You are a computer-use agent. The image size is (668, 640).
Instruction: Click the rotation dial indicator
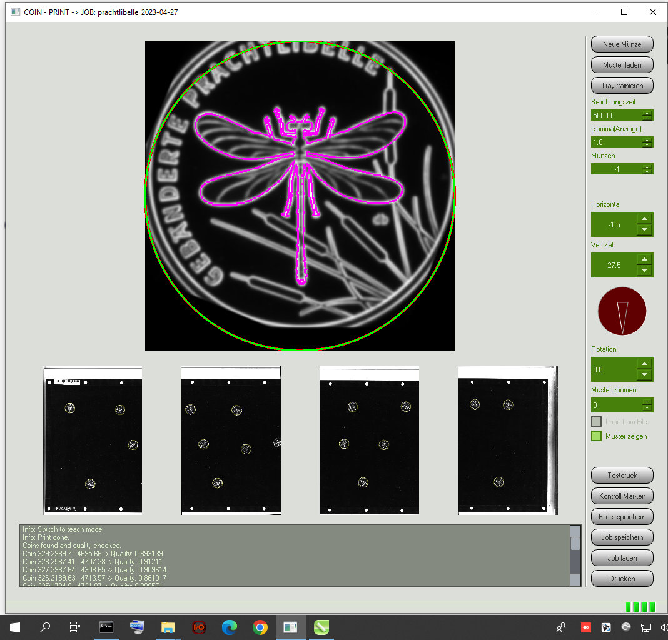[622, 311]
